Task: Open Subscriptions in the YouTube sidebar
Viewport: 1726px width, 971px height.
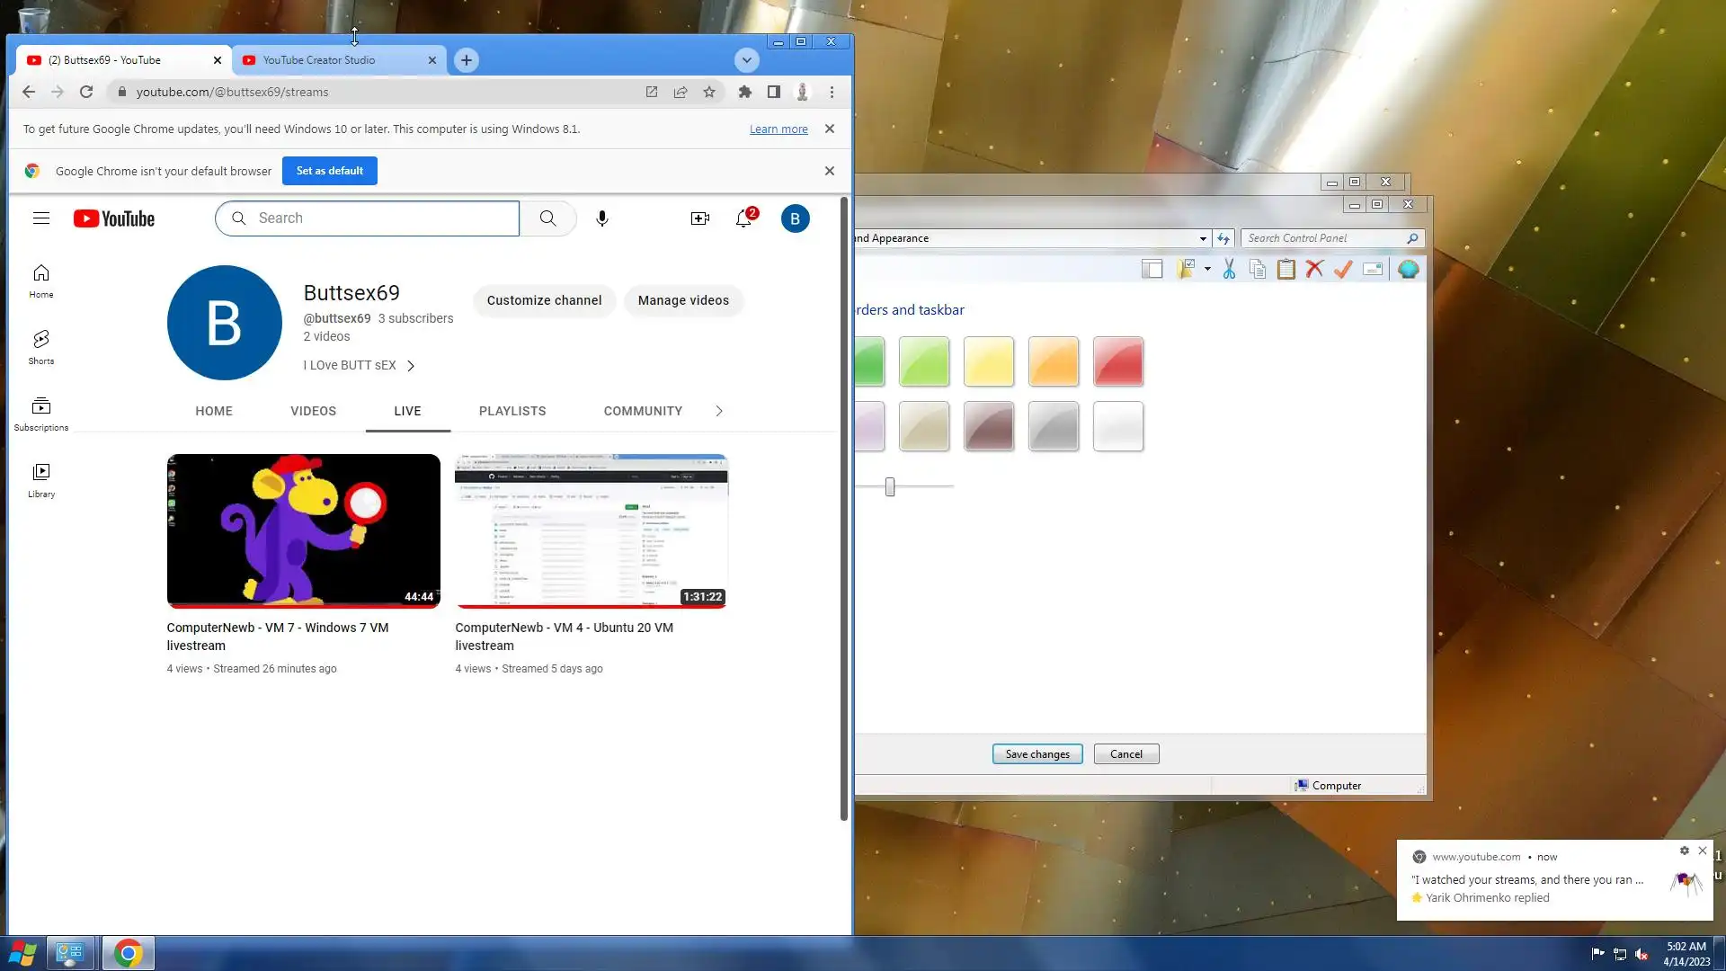Action: click(41, 413)
